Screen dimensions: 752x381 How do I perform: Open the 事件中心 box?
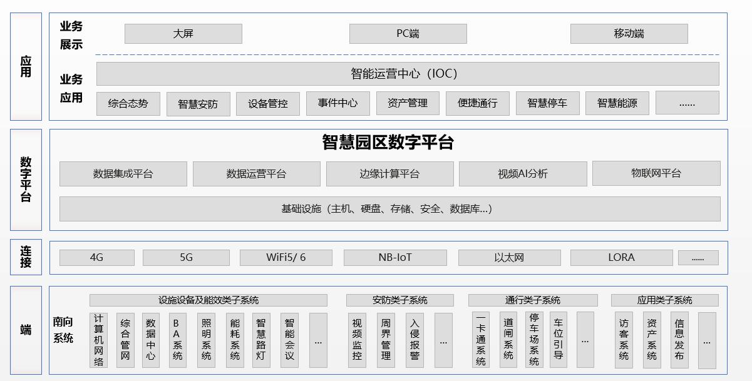click(x=337, y=104)
